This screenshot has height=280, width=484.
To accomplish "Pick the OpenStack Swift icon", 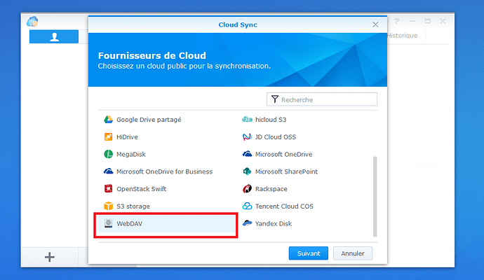I will click(x=109, y=189).
